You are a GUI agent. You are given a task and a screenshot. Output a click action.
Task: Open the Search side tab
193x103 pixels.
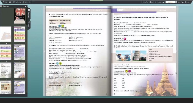point(29,25)
